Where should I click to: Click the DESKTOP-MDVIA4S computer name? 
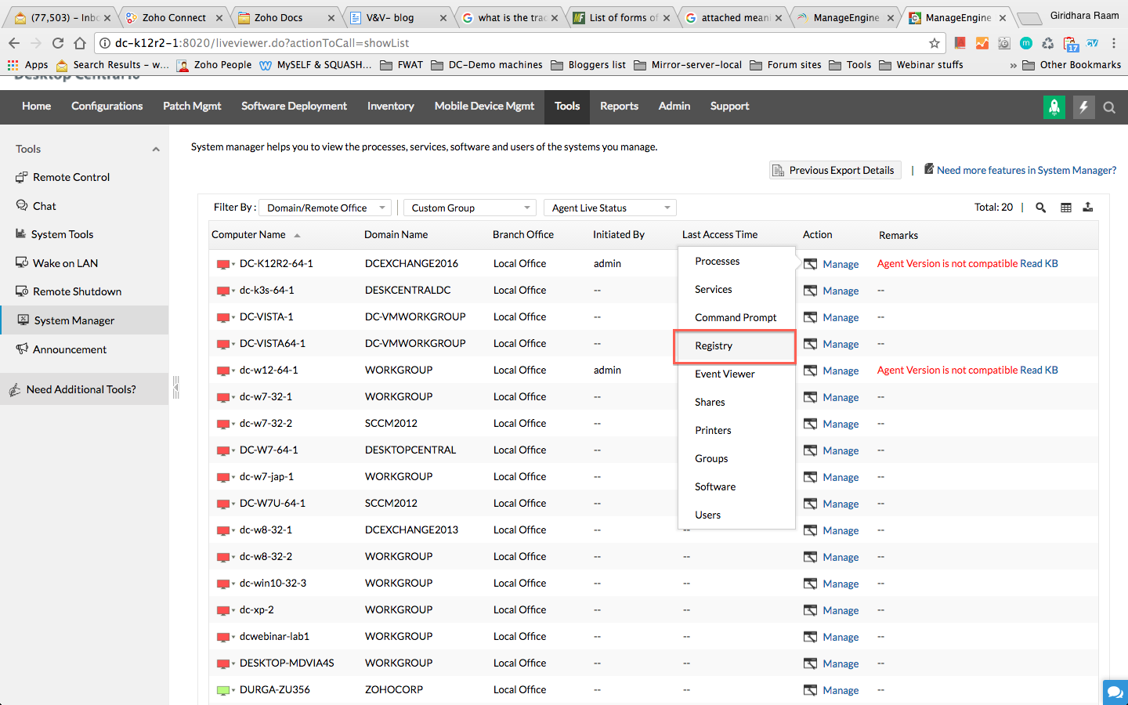coord(287,663)
